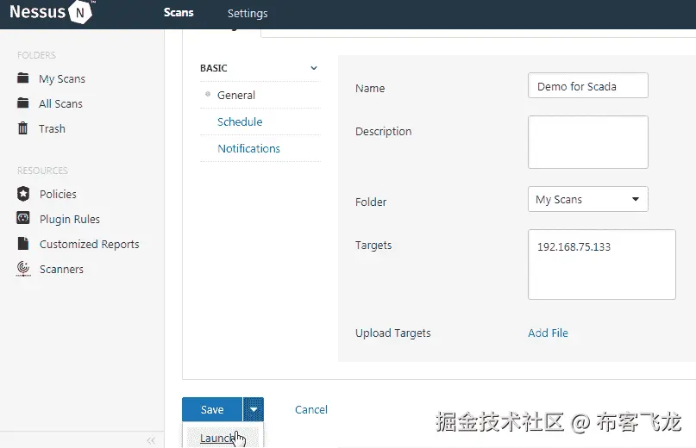This screenshot has height=448, width=696.
Task: Collapse the BASIC section chevron
Action: click(x=314, y=68)
